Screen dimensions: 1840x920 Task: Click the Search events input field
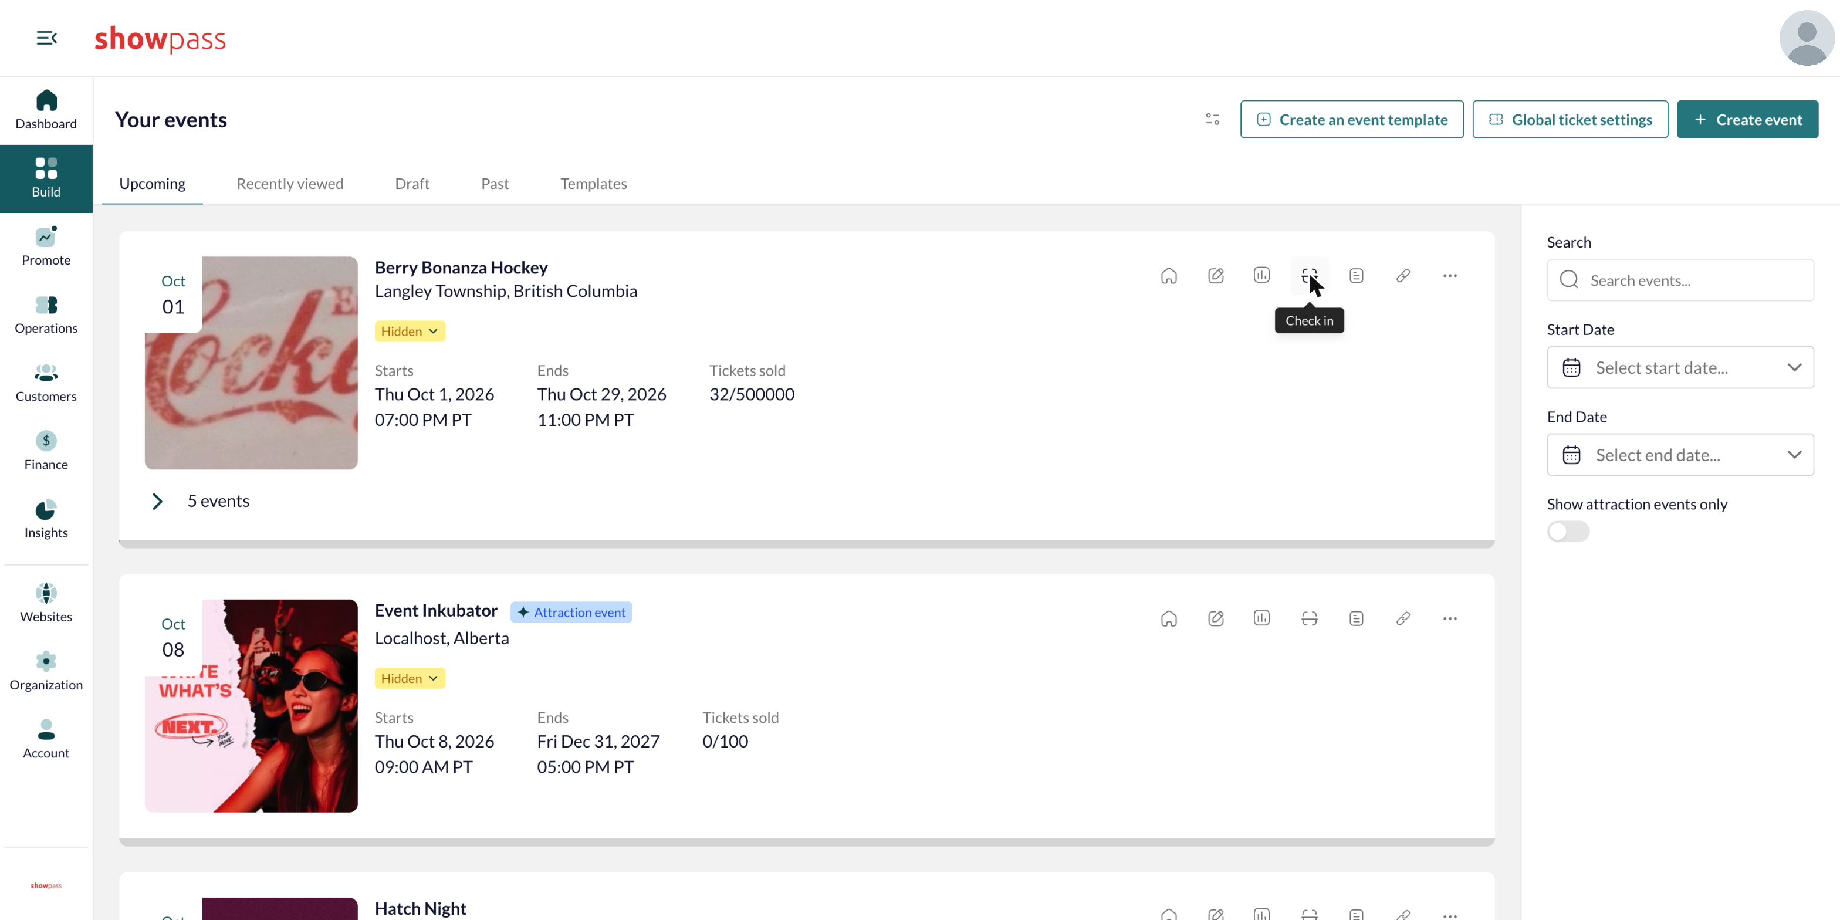pos(1680,280)
